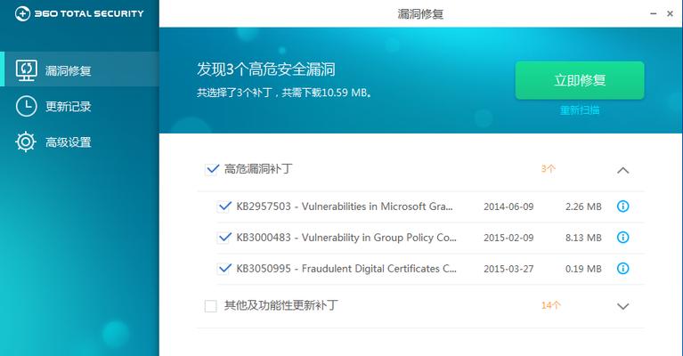Click the 漏洞修复 monitor icon in sidebar
Screen dimensions: 683x356
pos(26,70)
